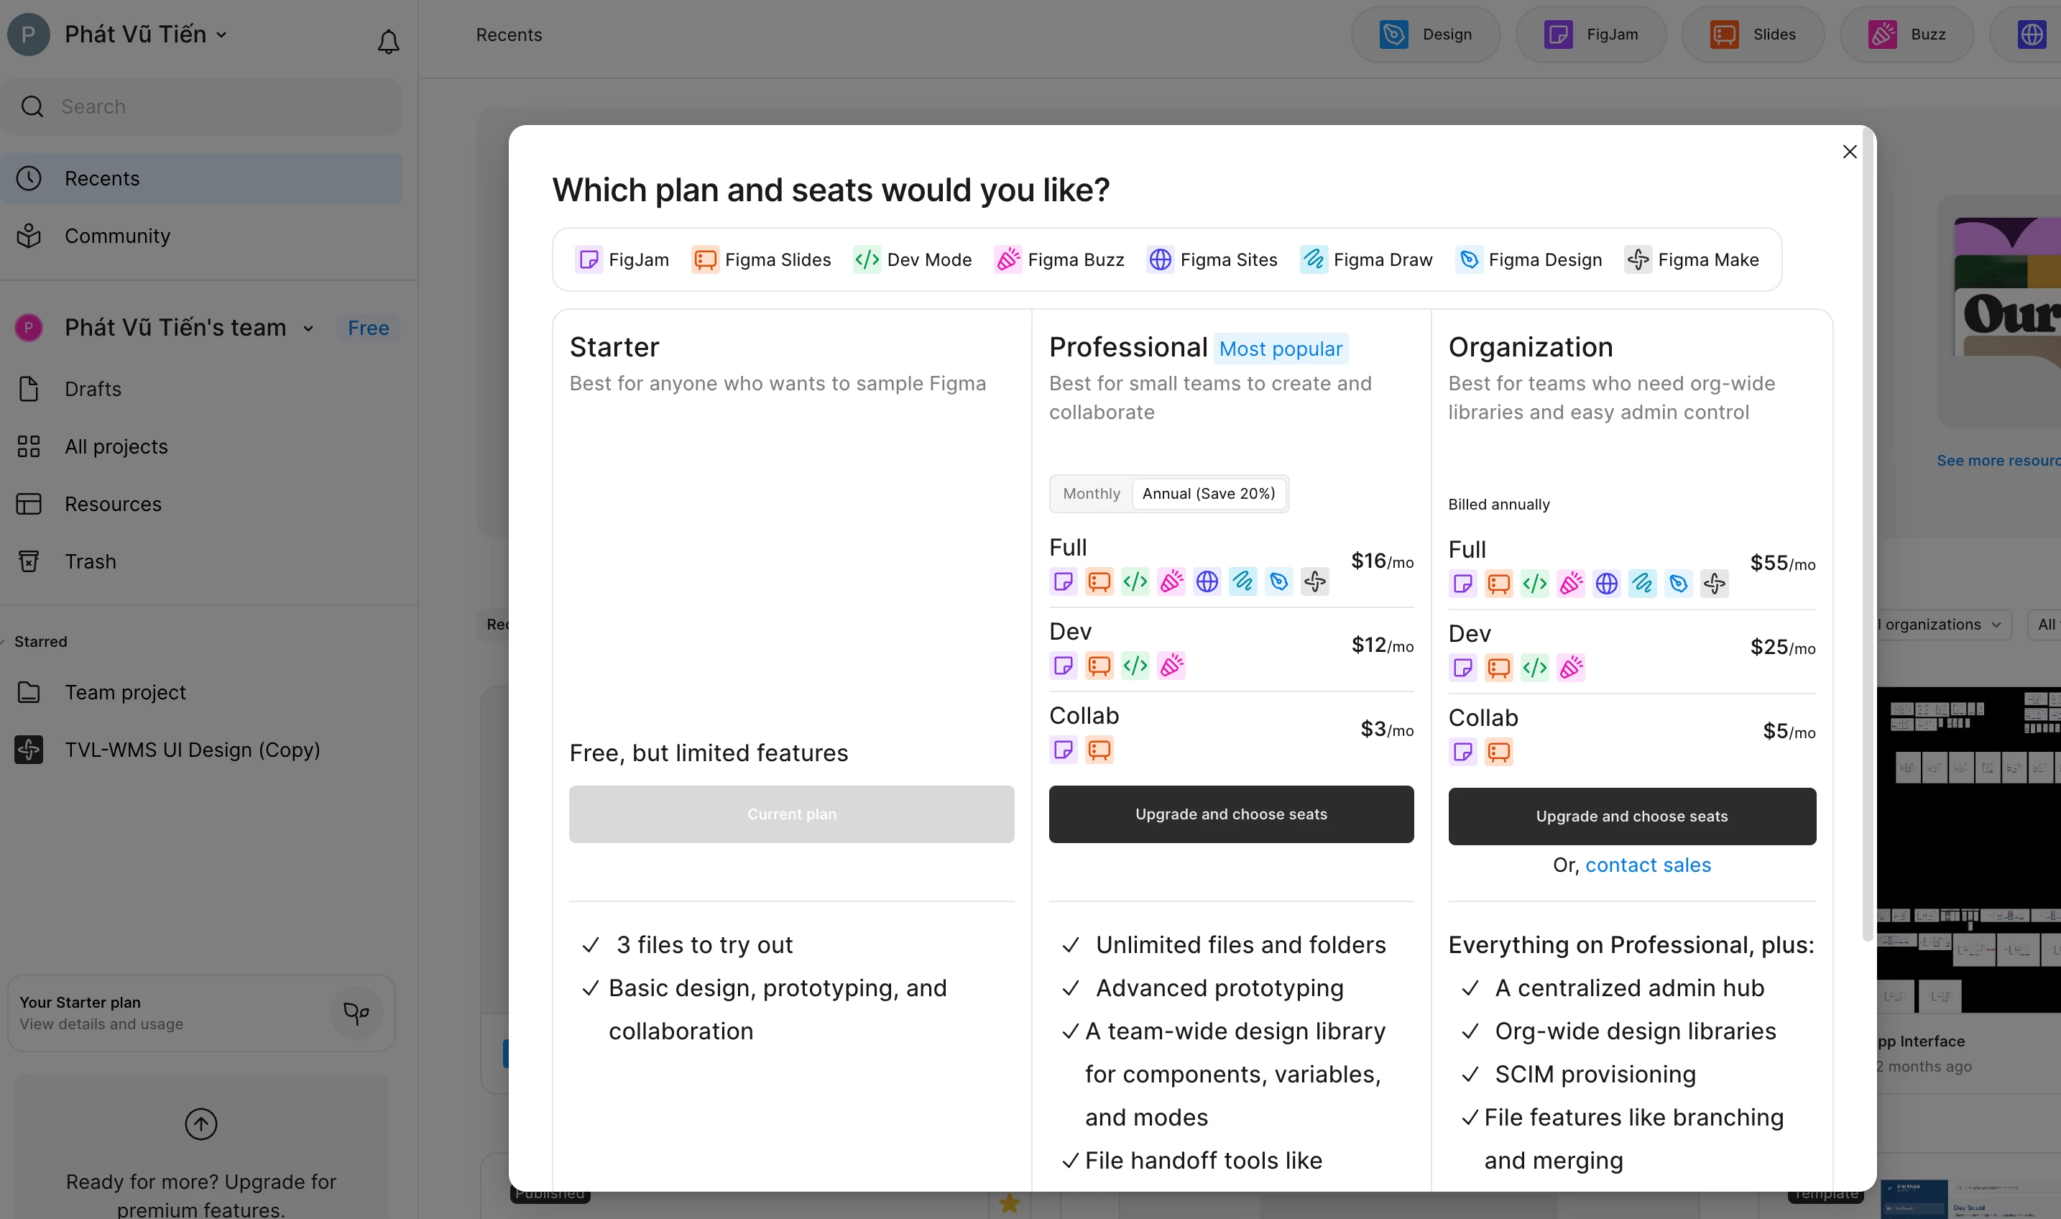Screen dimensions: 2061x1219
Task: Select Annual (Save 20%) billing option
Action: click(1208, 494)
